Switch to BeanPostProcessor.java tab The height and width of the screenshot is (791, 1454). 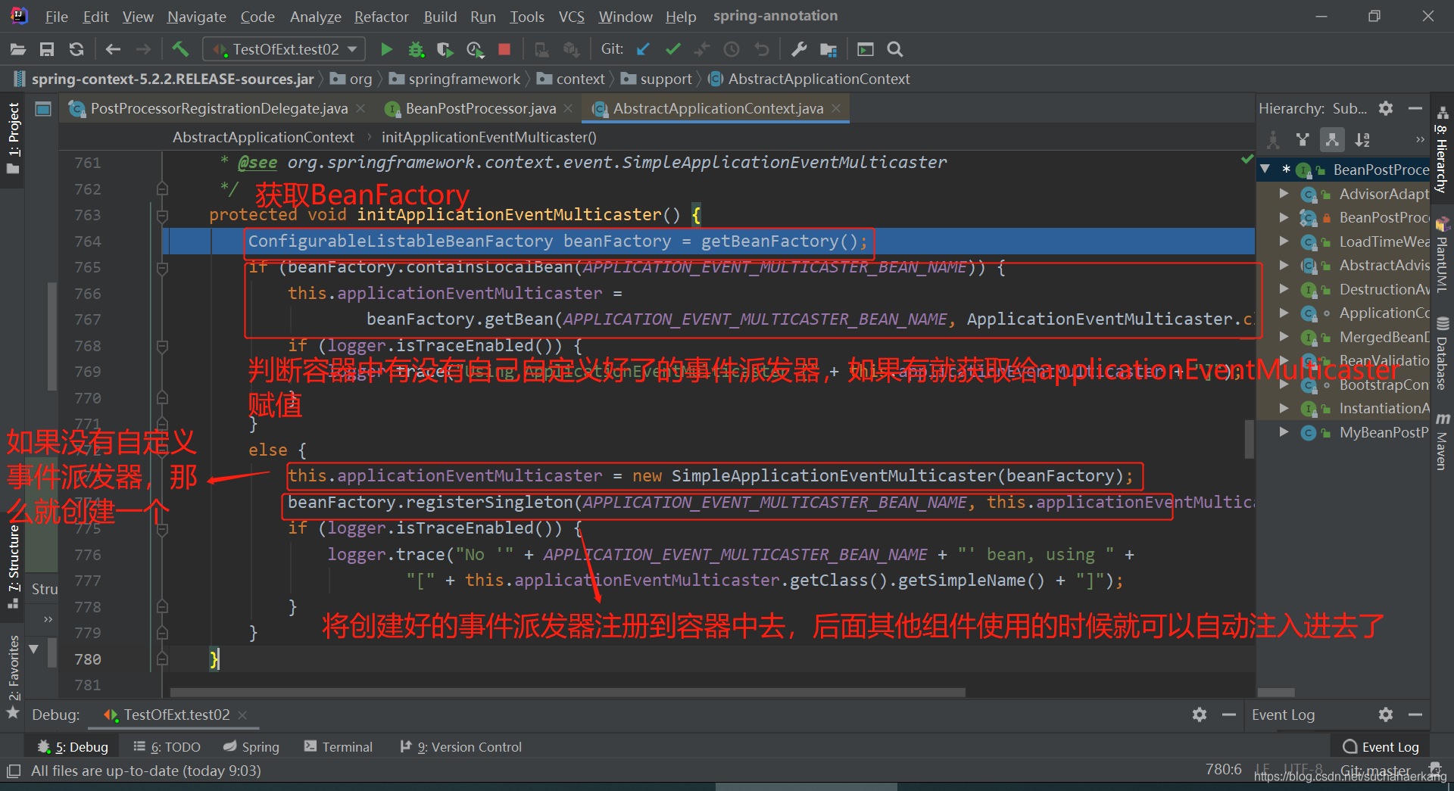point(480,109)
